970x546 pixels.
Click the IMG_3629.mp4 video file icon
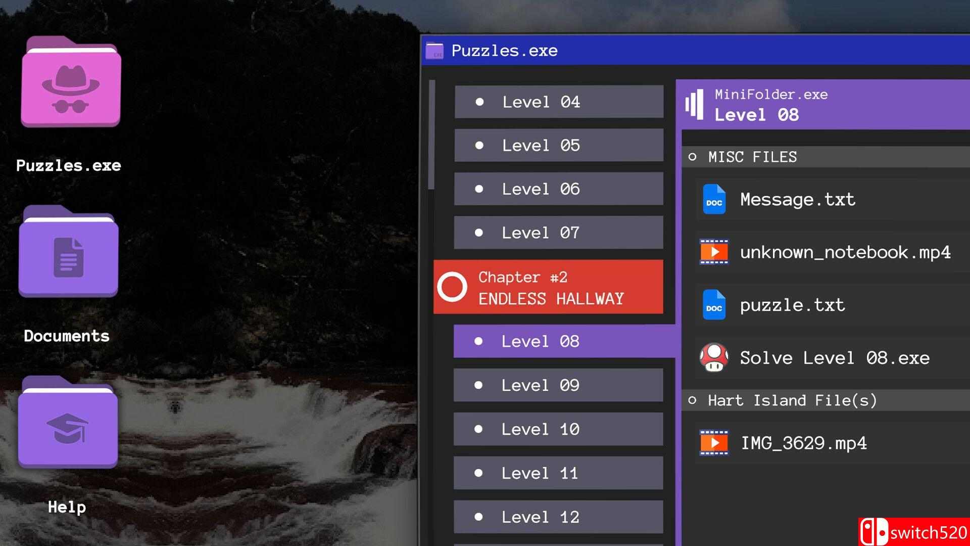pyautogui.click(x=714, y=443)
